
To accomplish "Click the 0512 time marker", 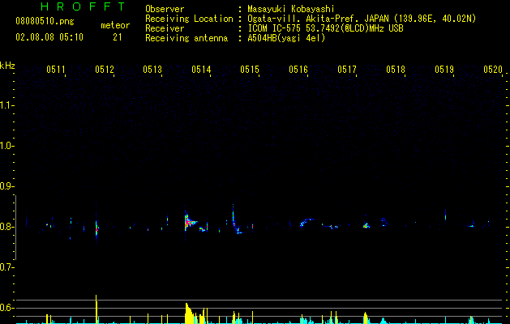I will [105, 70].
